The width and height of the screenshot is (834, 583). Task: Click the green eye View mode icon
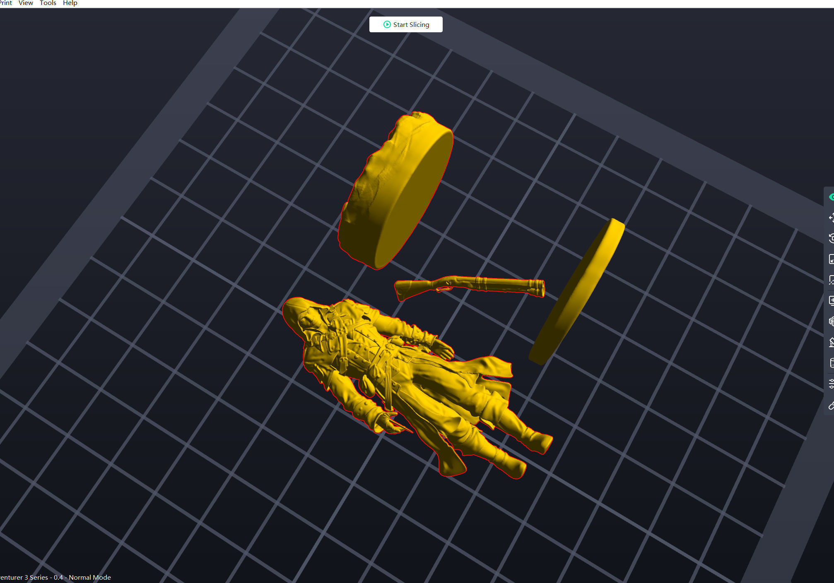pyautogui.click(x=831, y=197)
